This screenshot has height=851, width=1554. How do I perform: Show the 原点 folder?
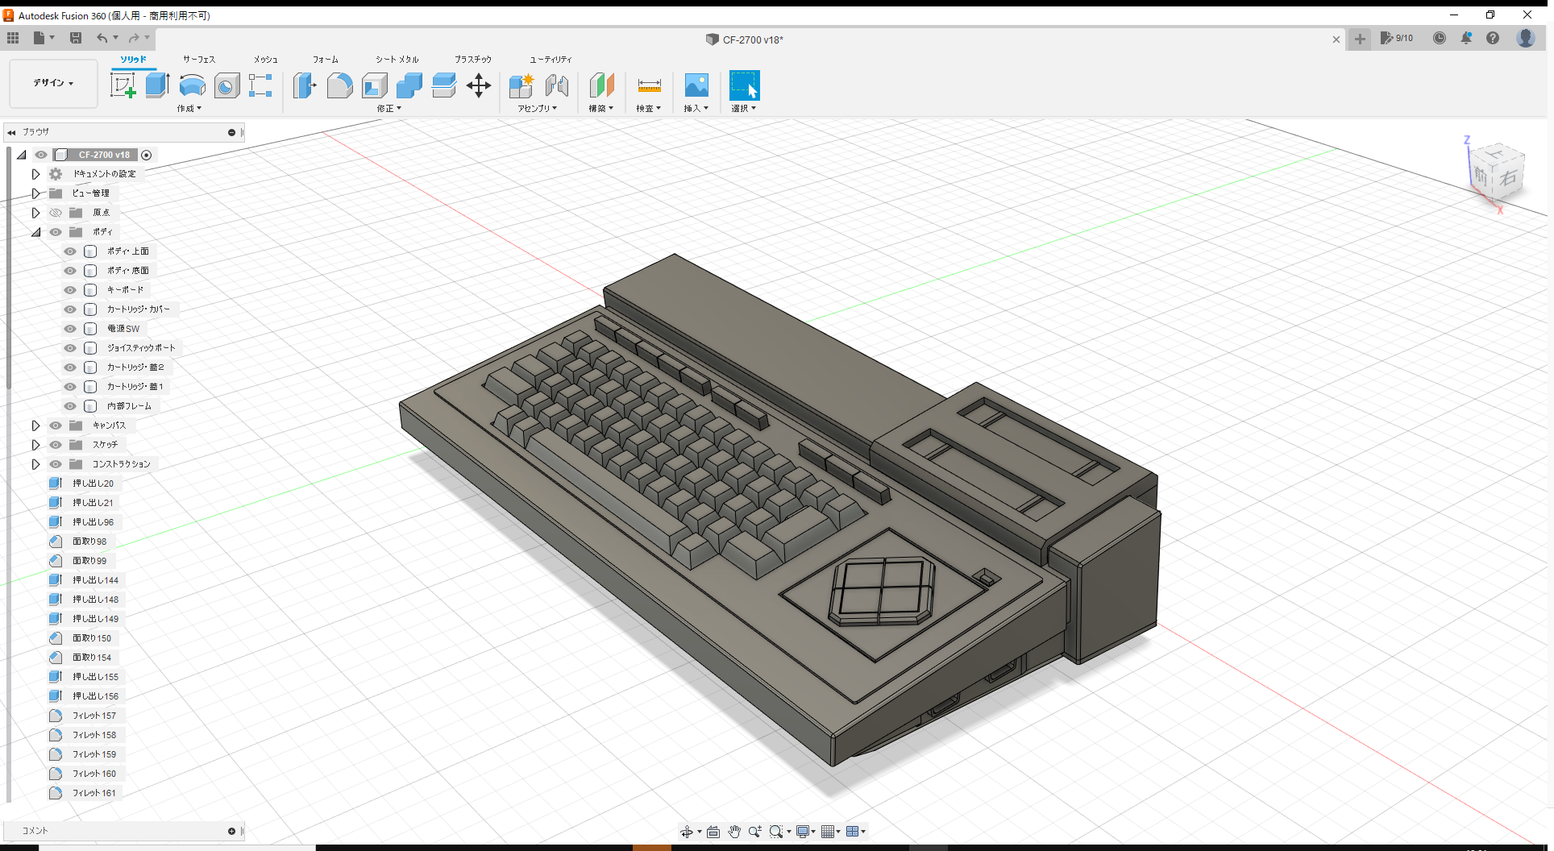click(x=56, y=212)
